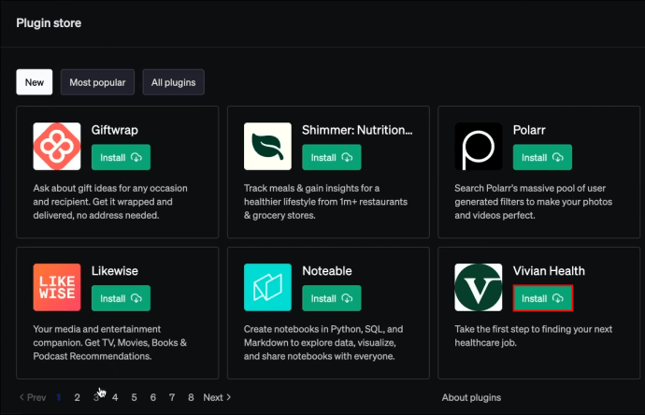Go to the Next page of plugins
This screenshot has height=415, width=645.
click(217, 397)
